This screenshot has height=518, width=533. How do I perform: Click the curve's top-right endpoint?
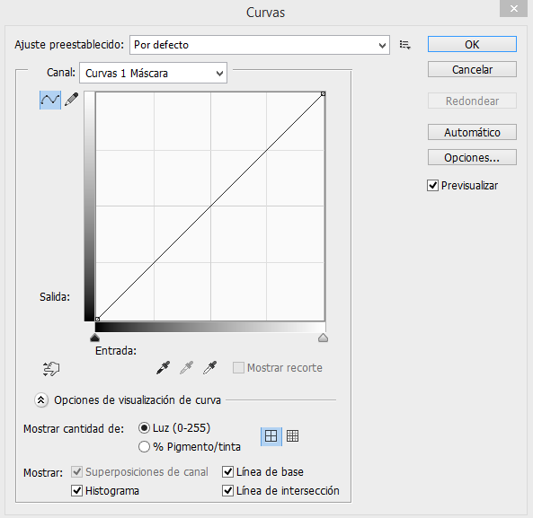tap(324, 93)
